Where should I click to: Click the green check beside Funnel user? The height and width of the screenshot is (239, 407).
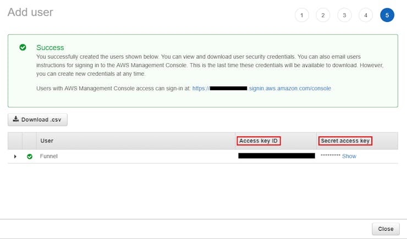(30, 157)
